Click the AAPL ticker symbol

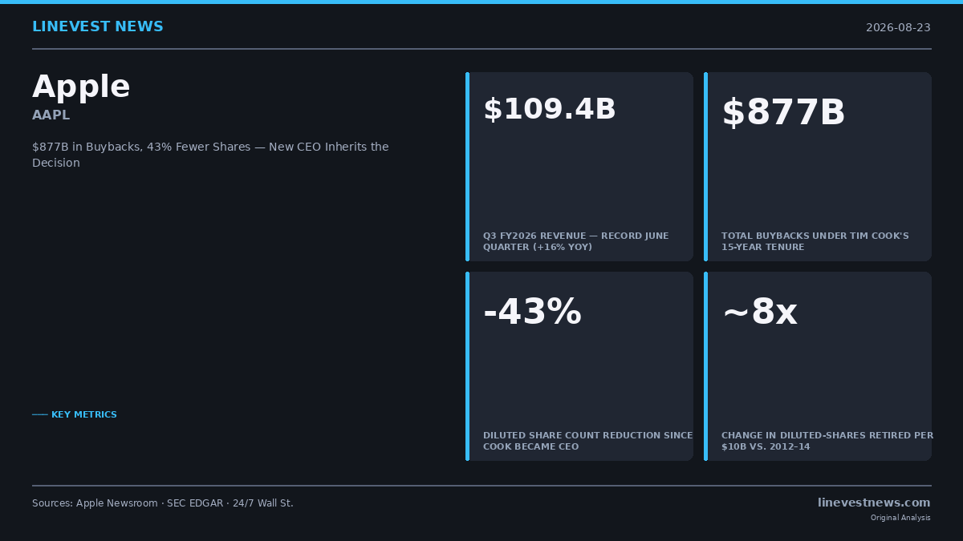(x=51, y=115)
